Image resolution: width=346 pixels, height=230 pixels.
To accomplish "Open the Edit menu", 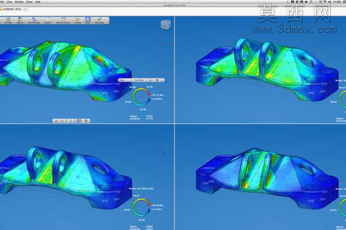I will pos(2,1).
